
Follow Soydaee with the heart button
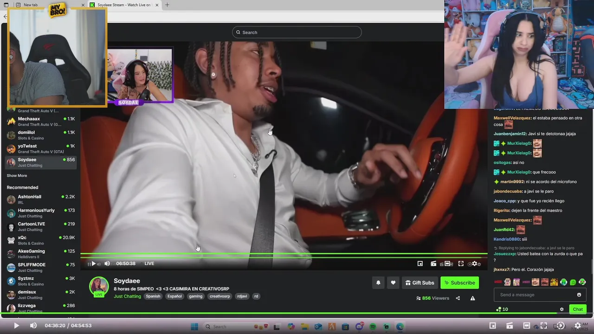point(393,283)
